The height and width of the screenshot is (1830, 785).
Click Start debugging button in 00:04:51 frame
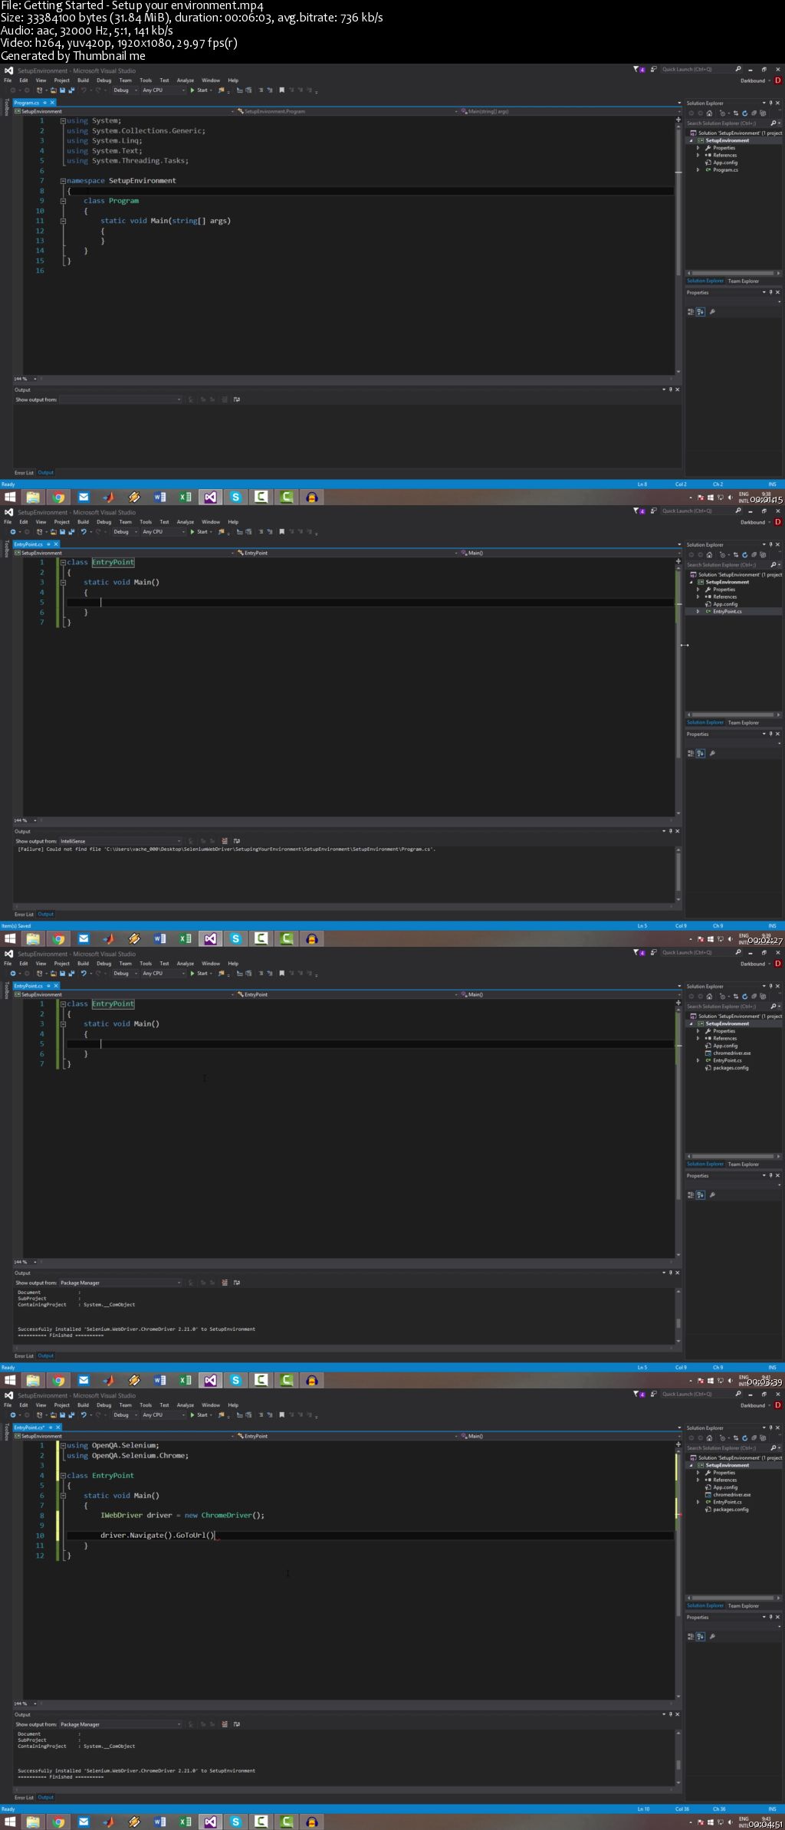click(199, 1415)
